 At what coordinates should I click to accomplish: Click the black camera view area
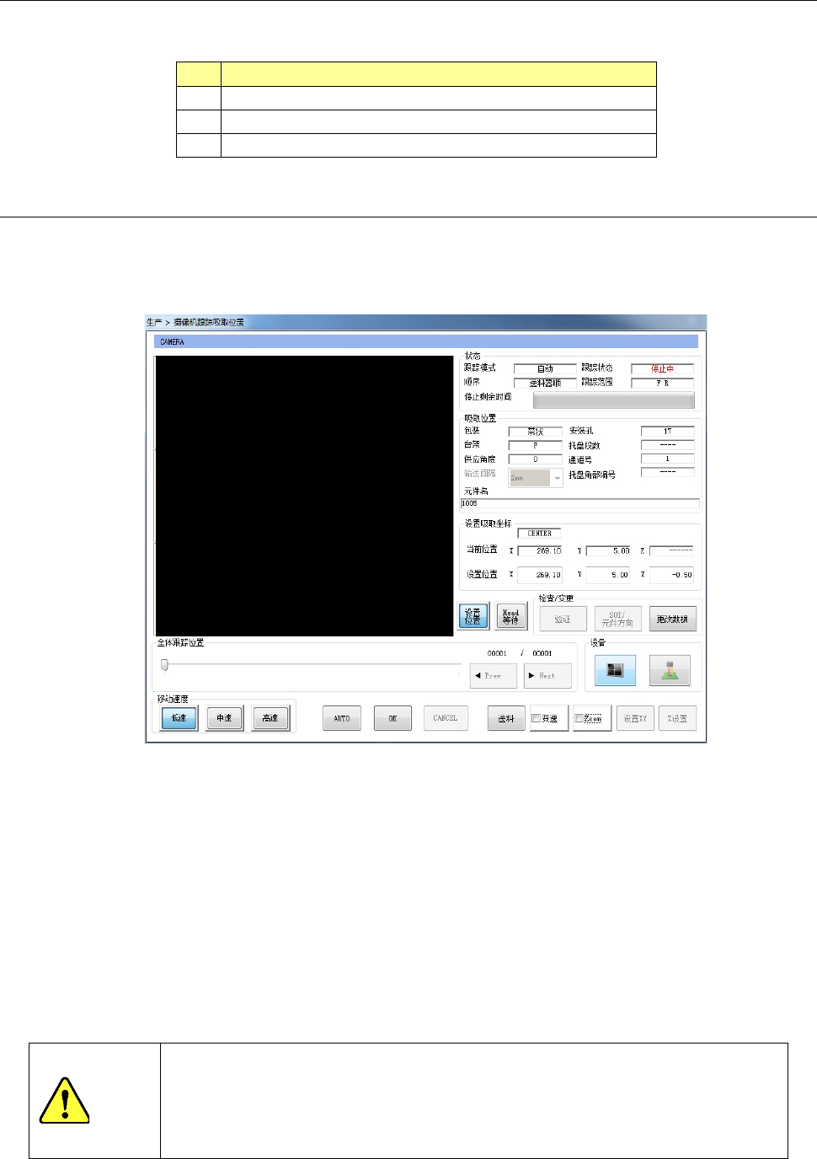coord(305,496)
